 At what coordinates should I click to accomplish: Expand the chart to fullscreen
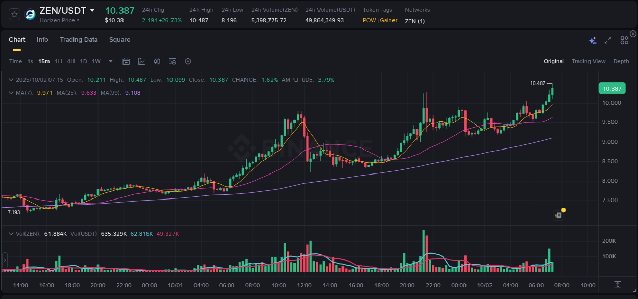pyautogui.click(x=607, y=40)
